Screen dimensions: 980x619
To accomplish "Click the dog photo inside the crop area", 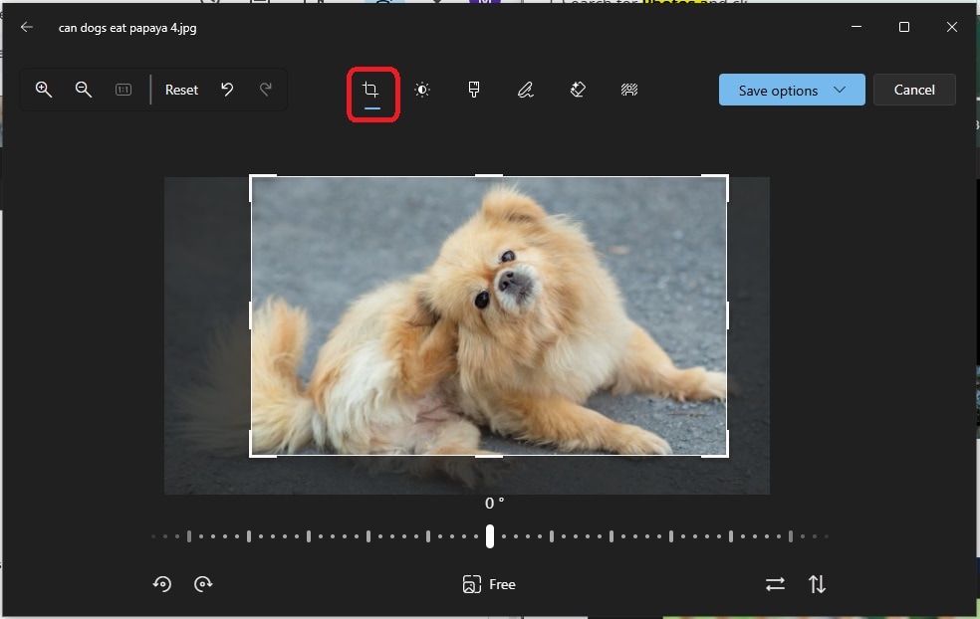I will pyautogui.click(x=489, y=316).
